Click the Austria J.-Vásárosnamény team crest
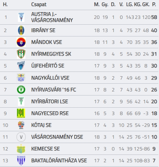This screenshot has width=159, height=167. click(x=21, y=17)
